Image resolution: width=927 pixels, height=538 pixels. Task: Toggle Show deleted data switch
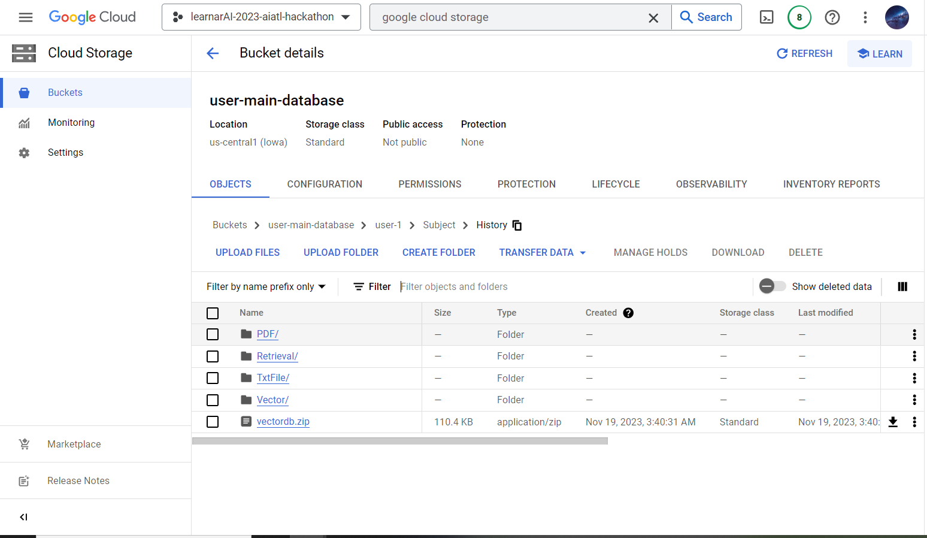click(x=772, y=286)
